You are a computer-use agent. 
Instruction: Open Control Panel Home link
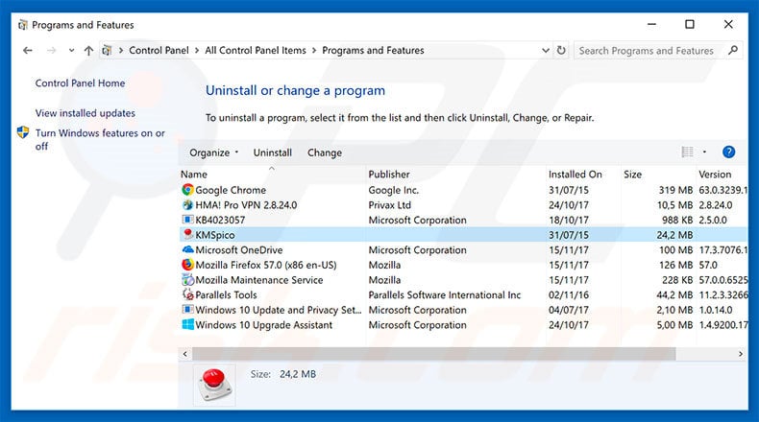point(81,83)
